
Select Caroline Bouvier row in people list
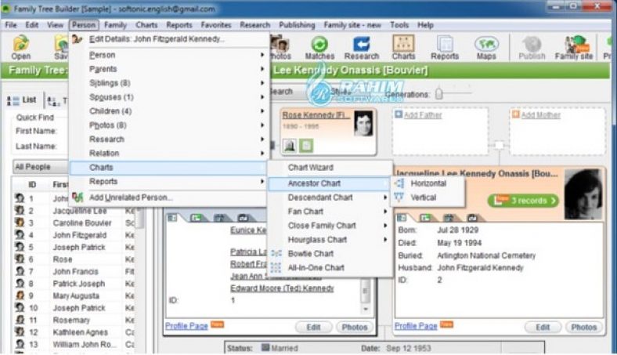click(74, 223)
